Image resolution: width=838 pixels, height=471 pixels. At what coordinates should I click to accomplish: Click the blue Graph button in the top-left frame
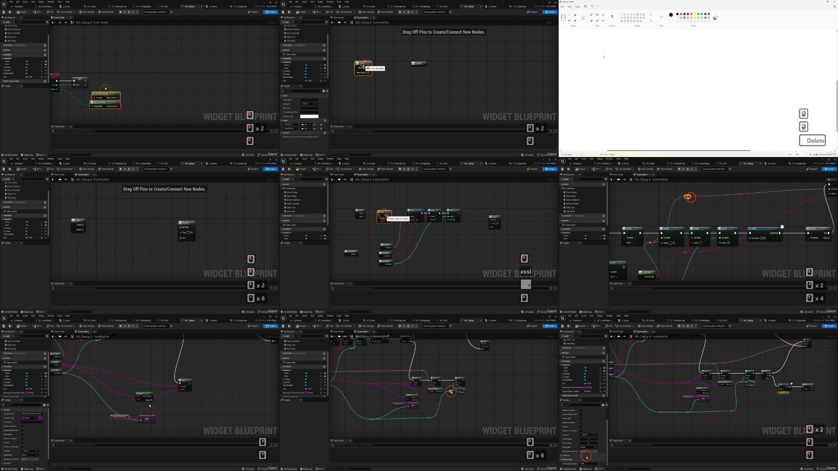coord(270,12)
